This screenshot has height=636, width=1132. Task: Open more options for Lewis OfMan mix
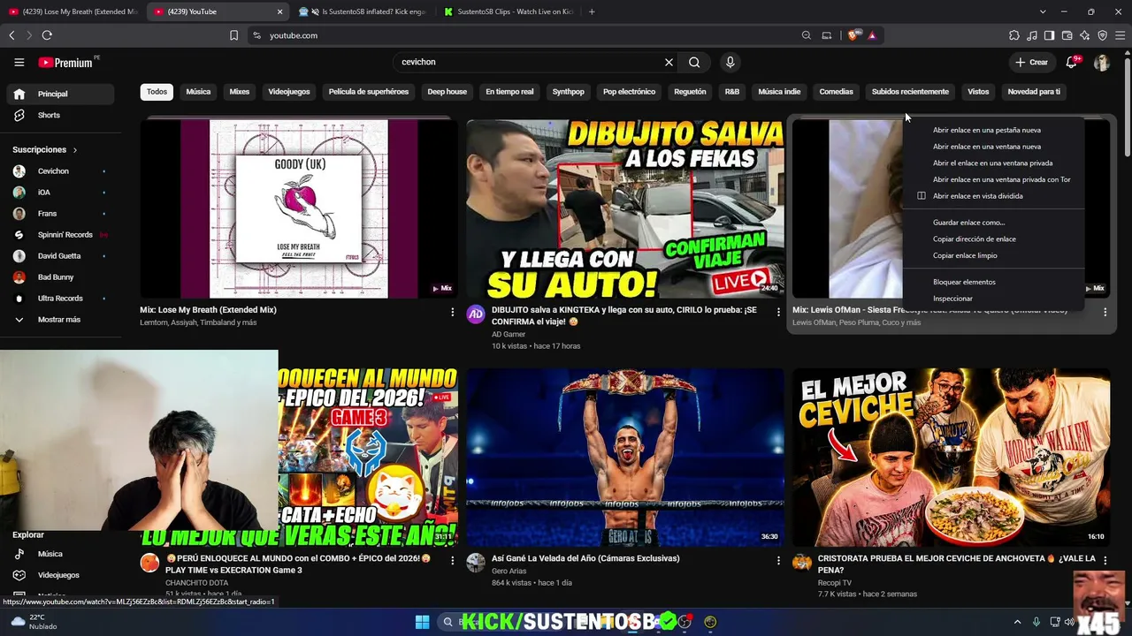click(1105, 312)
